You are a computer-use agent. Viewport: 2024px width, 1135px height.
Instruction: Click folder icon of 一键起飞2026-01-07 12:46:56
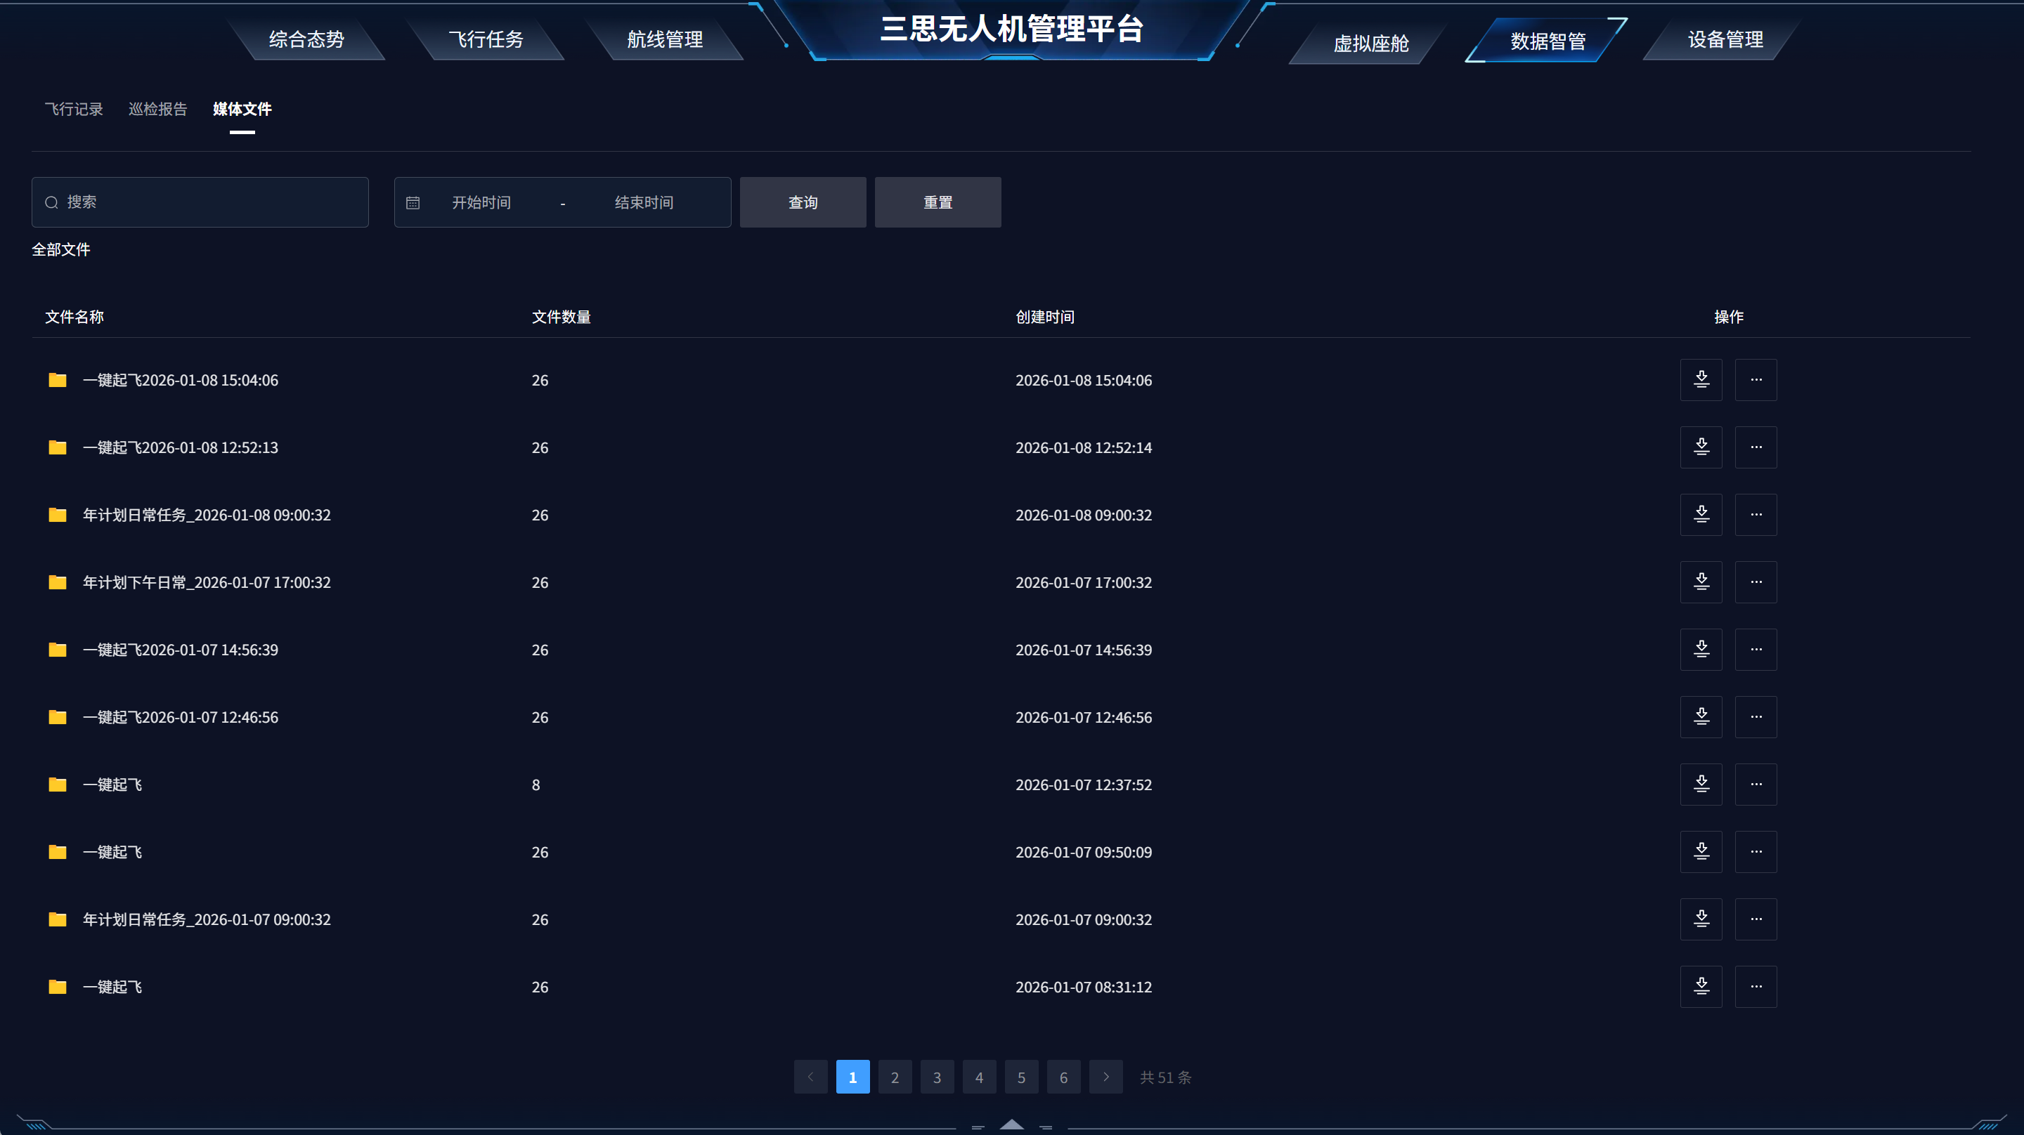(x=58, y=717)
